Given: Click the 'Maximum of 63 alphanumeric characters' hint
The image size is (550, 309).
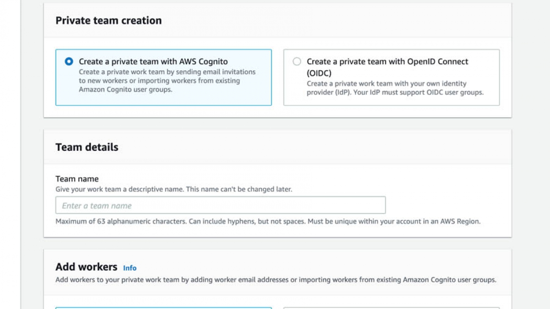Looking at the screenshot, I should pos(268,221).
